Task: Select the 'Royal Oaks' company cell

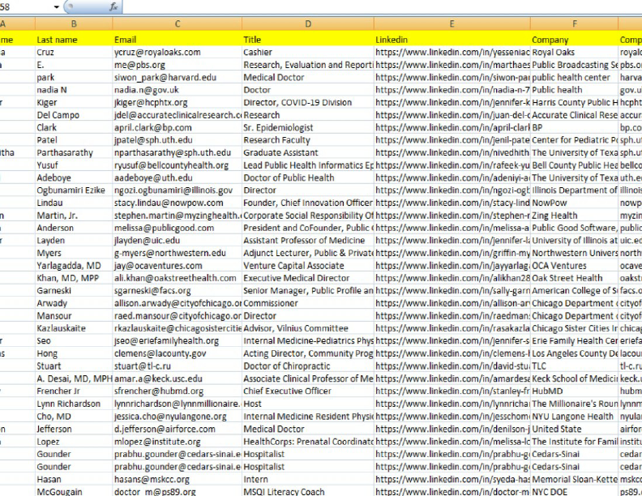Action: point(575,53)
